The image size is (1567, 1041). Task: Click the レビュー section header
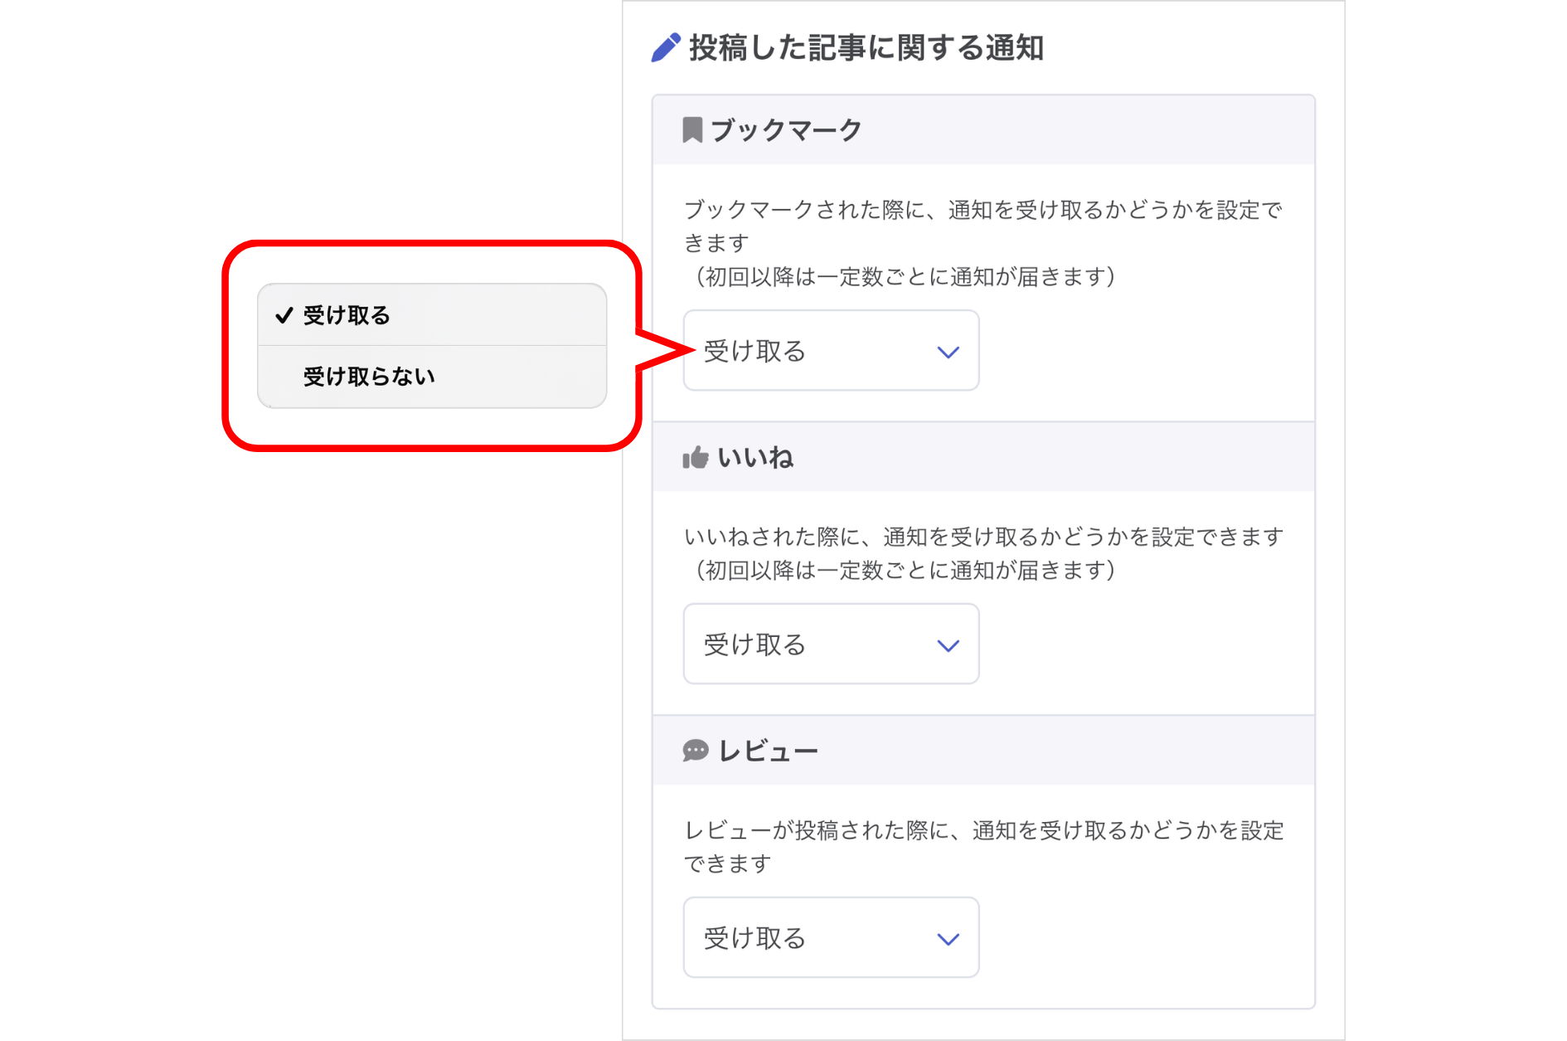[768, 751]
